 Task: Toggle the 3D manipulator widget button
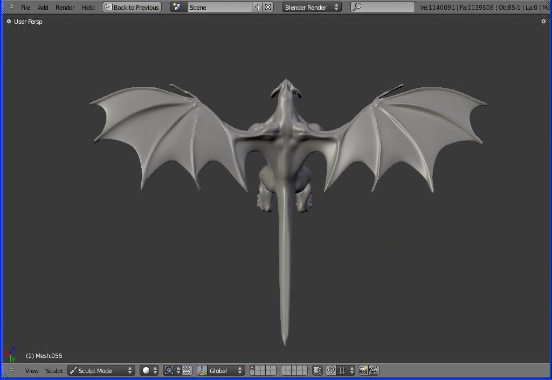point(202,370)
